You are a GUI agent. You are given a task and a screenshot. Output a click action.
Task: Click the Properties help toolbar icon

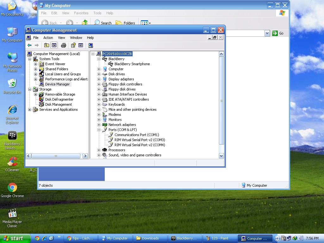[x=73, y=45]
